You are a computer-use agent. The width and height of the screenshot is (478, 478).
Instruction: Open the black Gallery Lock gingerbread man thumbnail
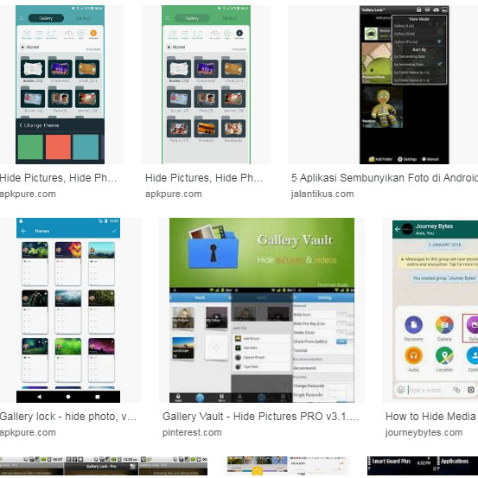coord(404,85)
